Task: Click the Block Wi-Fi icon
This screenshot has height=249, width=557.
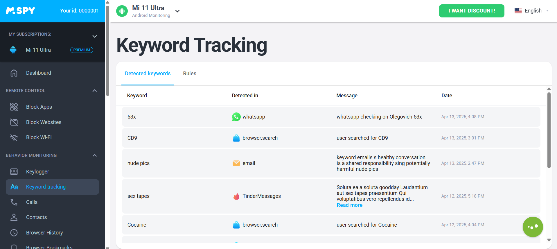Action: (x=14, y=137)
